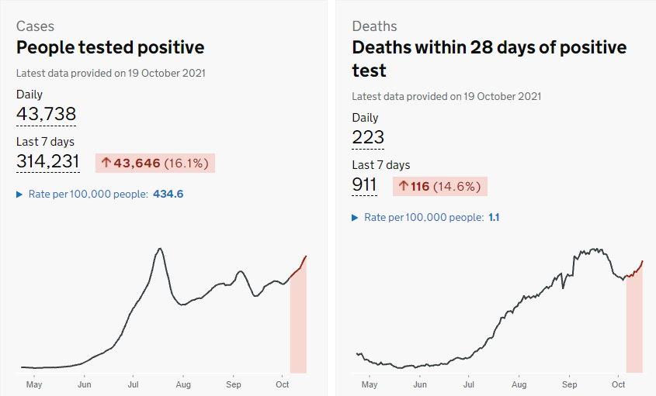Viewport: 656px width, 396px height.
Task: Click the daily deaths figure 223
Action: (x=368, y=138)
